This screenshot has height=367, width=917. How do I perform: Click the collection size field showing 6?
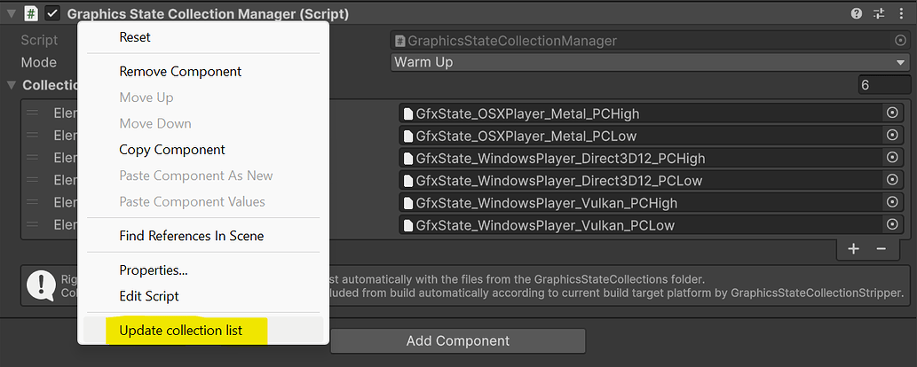[883, 85]
